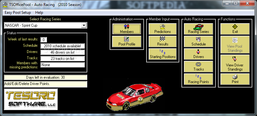This screenshot has height=116, width=257.
Task: Click the 'Drivers:' status label
Action: [32, 52]
